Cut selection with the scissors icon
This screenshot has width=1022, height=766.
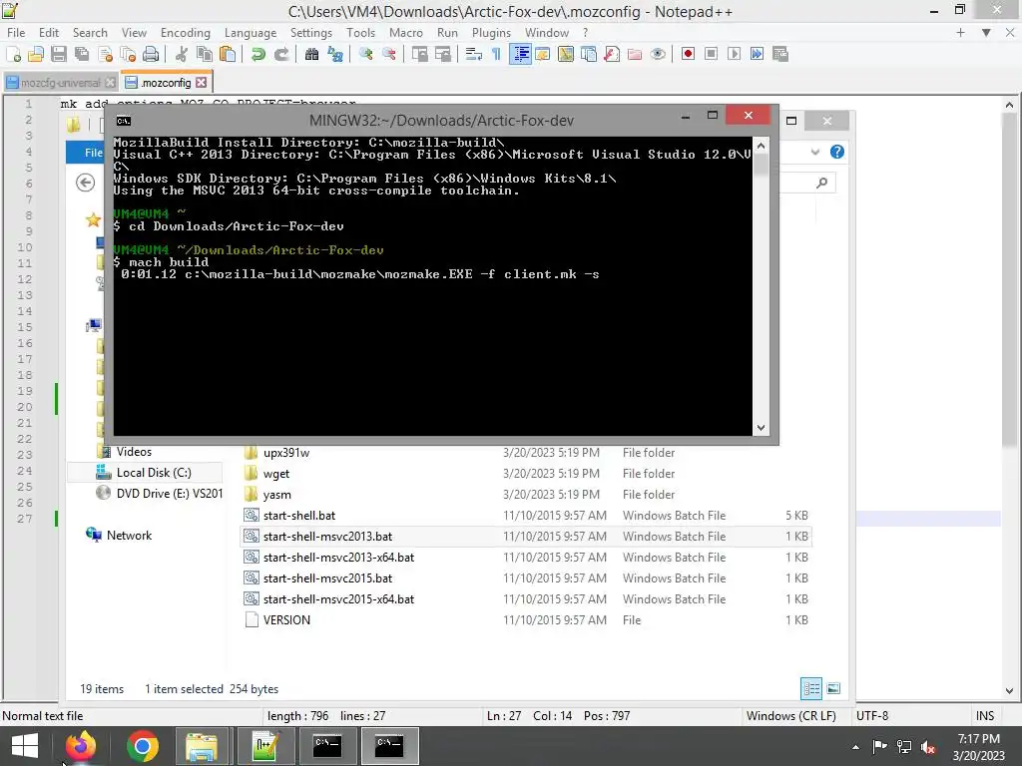tap(182, 54)
